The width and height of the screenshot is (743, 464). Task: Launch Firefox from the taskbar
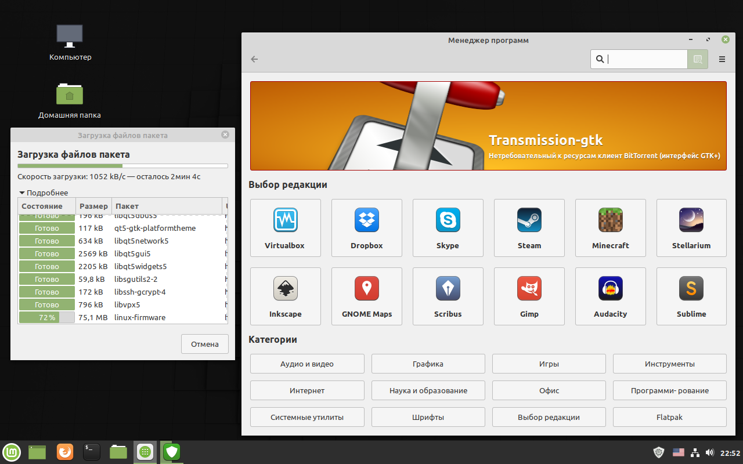tap(64, 452)
